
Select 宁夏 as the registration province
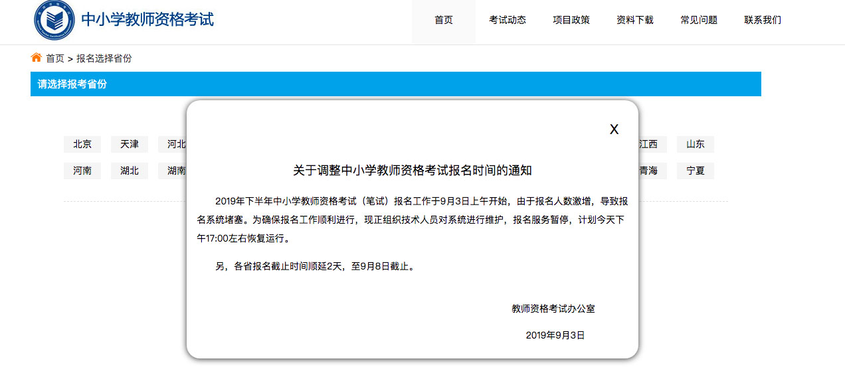(x=695, y=171)
